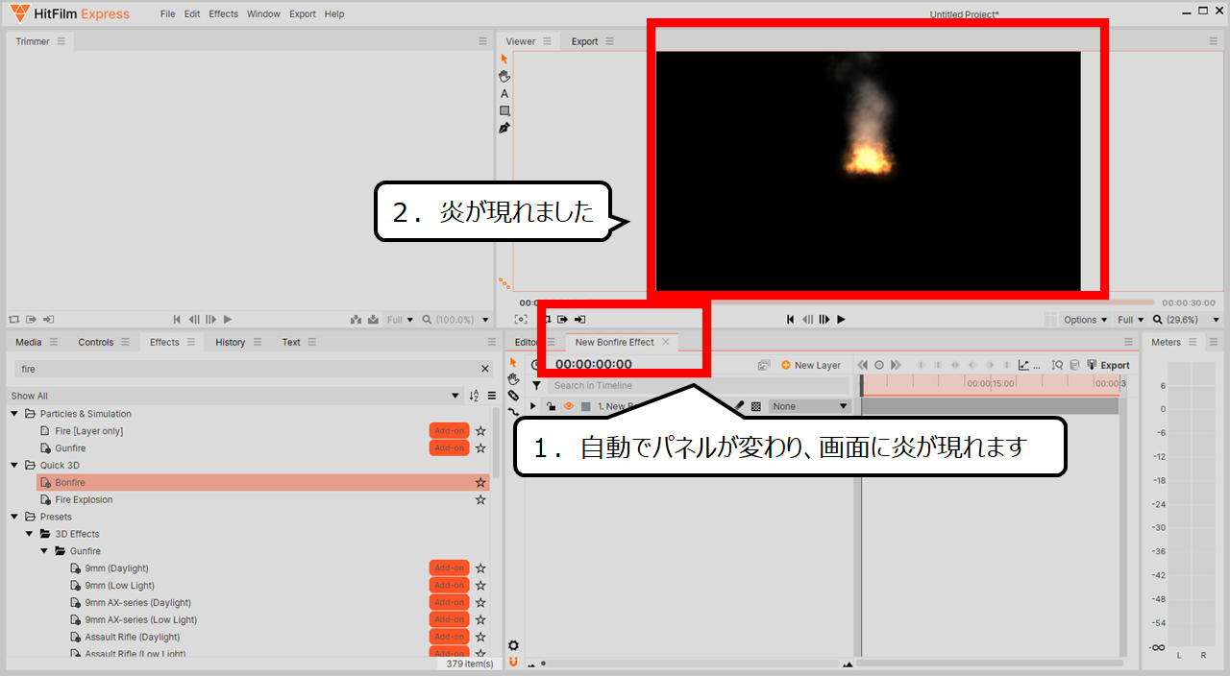Expand layer 1 disclosure triangle

(x=533, y=406)
